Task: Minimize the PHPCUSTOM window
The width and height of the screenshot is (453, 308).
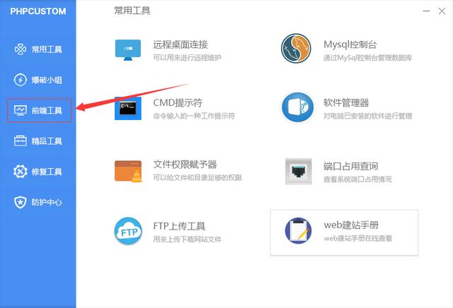Action: click(426, 11)
